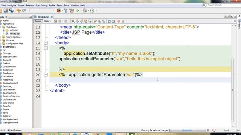Viewport: 241px width, 135px height.
Task: Click the maximize editor window icon
Action: click(x=235, y=16)
